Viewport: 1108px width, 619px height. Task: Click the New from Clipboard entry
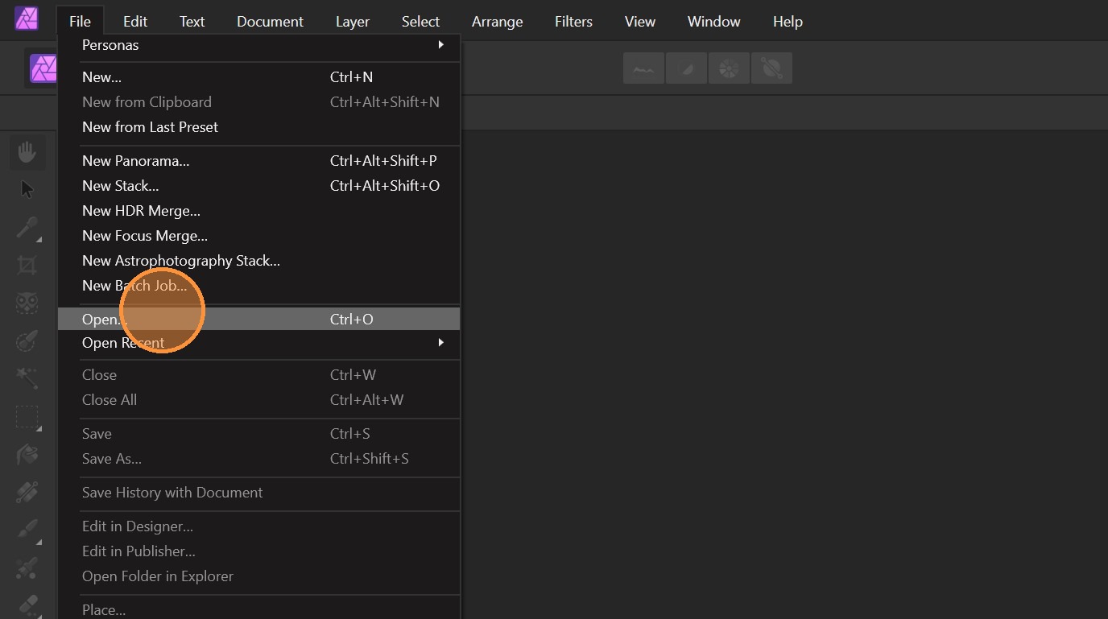(x=259, y=102)
